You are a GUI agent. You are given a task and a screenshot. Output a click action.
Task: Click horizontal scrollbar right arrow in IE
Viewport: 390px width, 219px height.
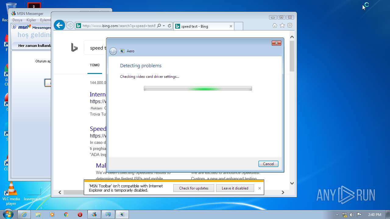click(283, 192)
